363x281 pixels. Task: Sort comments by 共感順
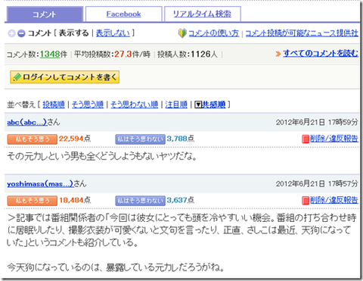214,105
